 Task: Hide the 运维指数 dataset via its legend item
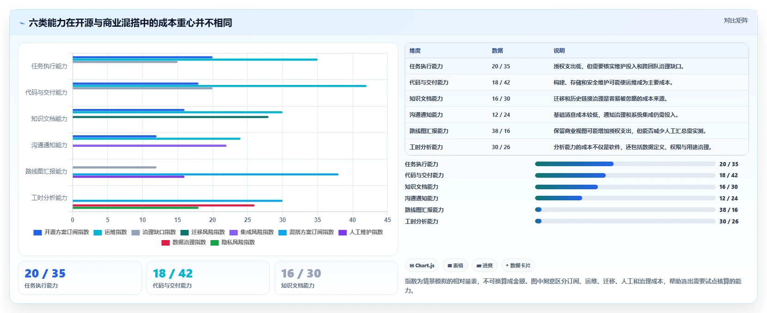click(x=110, y=232)
